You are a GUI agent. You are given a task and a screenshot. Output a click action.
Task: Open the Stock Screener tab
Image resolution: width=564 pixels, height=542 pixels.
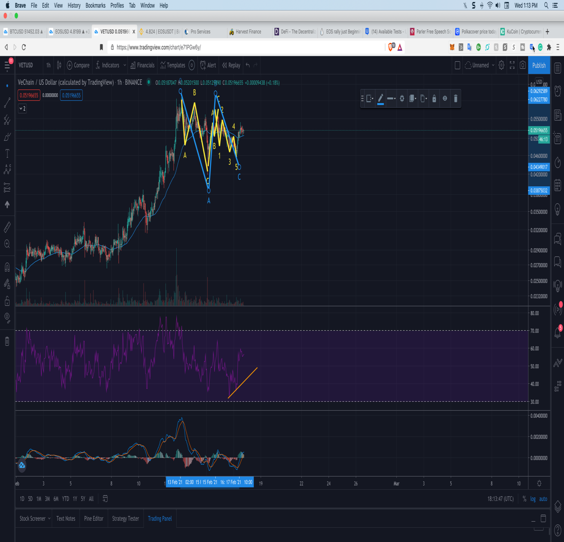[32, 518]
